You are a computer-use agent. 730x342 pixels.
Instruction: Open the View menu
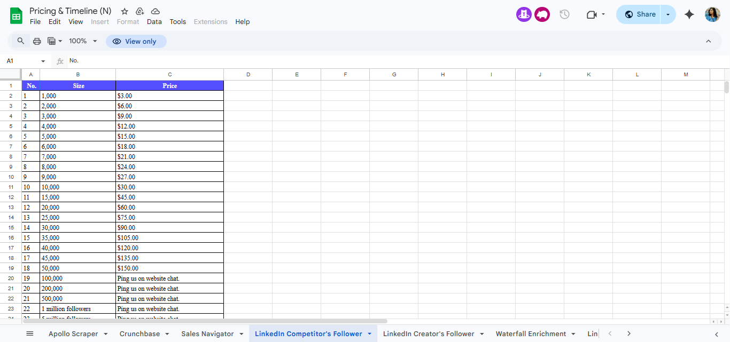(76, 22)
